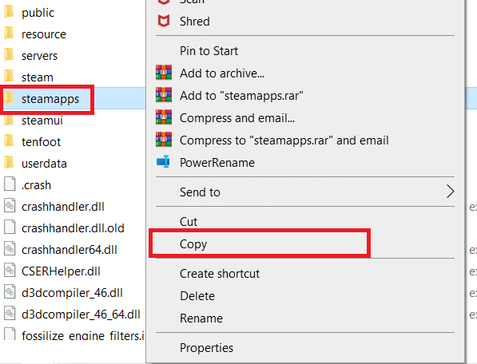477x364 pixels.
Task: Click WinRAR icon next to Add to "steamapps.rar"
Action: [x=164, y=94]
